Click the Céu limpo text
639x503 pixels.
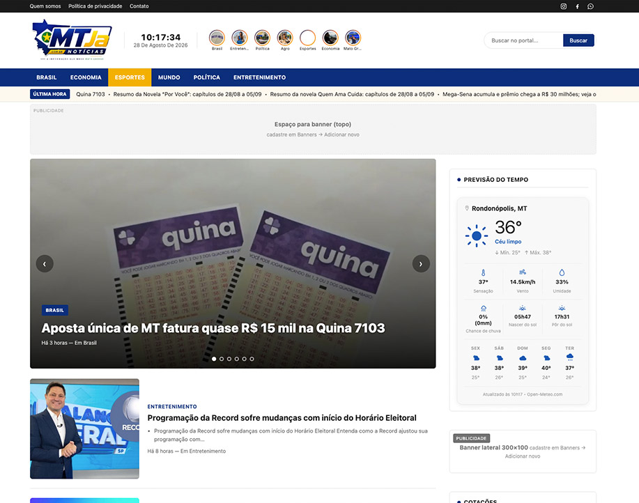coord(508,242)
